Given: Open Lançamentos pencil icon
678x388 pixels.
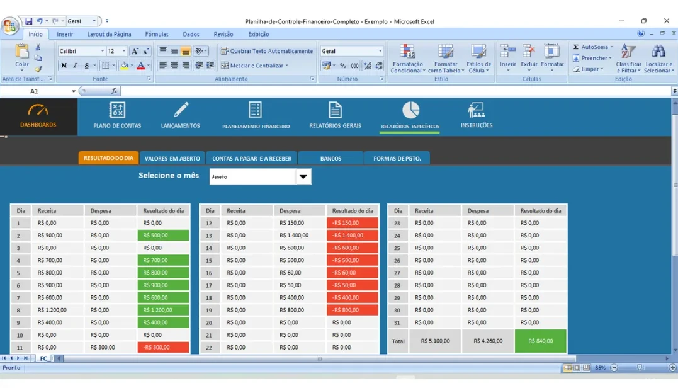Looking at the screenshot, I should (x=181, y=110).
